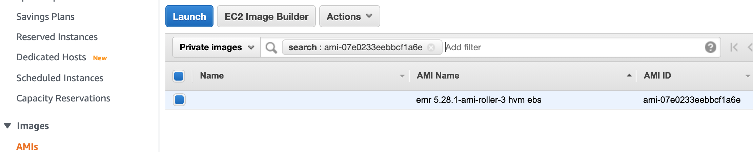Open Scheduled Instances in sidebar
This screenshot has width=753, height=152.
click(60, 78)
